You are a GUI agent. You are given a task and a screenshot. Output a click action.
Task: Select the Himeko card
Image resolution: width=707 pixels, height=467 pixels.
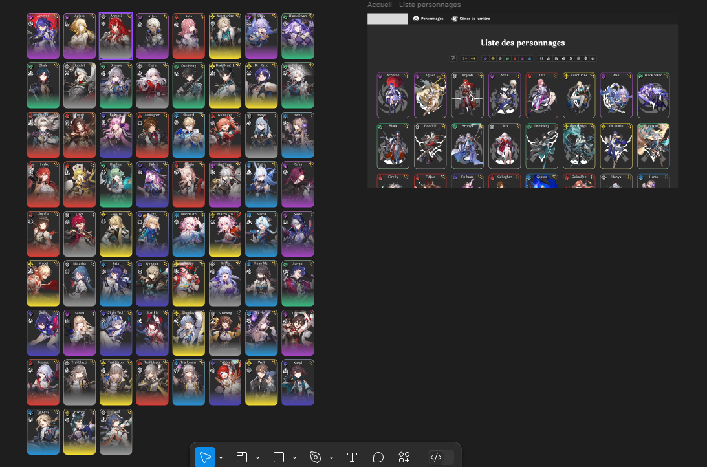(x=43, y=184)
